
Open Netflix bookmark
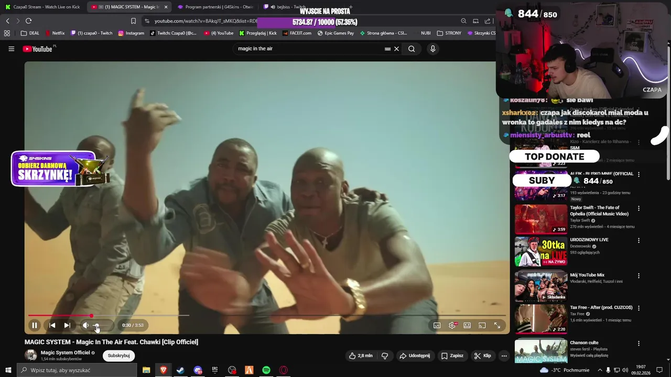tap(55, 33)
